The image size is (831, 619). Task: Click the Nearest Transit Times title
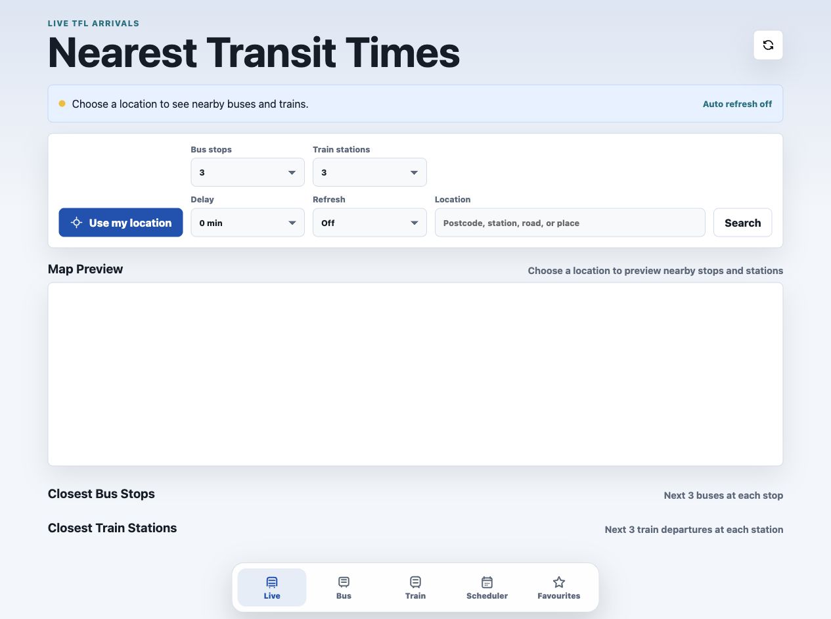pyautogui.click(x=254, y=53)
